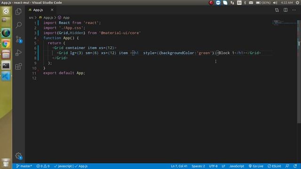Click the 'green' color string value

pyautogui.click(x=204, y=53)
